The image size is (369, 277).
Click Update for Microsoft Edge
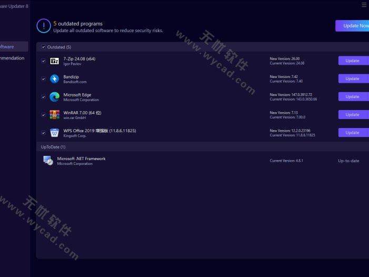click(x=354, y=97)
